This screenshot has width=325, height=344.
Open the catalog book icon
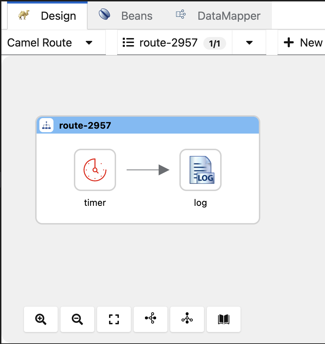point(224,319)
